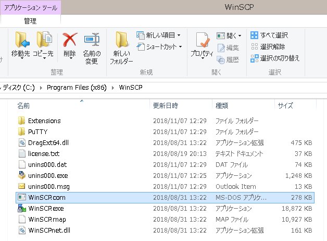
Task: Clear selection with 選択解除
Action: [268, 46]
